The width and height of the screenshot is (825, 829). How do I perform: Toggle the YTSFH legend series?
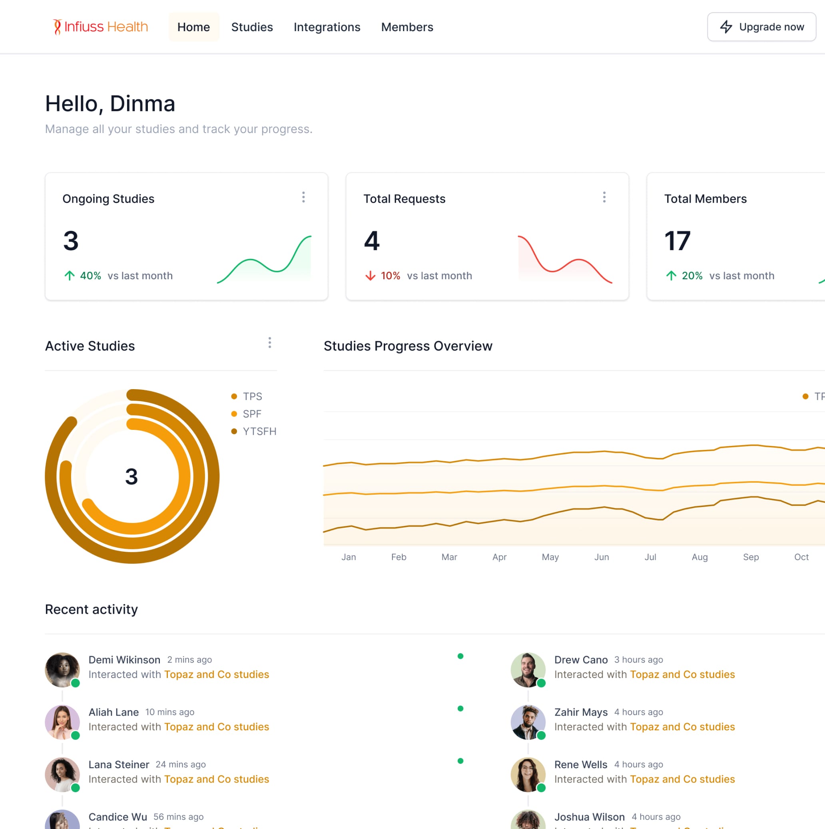259,431
